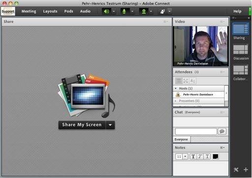
Task: Open the Attendees pod options menu
Action: 222,72
